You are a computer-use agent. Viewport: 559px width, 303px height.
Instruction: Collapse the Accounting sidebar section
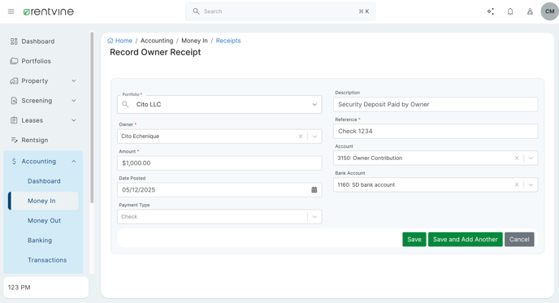[74, 161]
